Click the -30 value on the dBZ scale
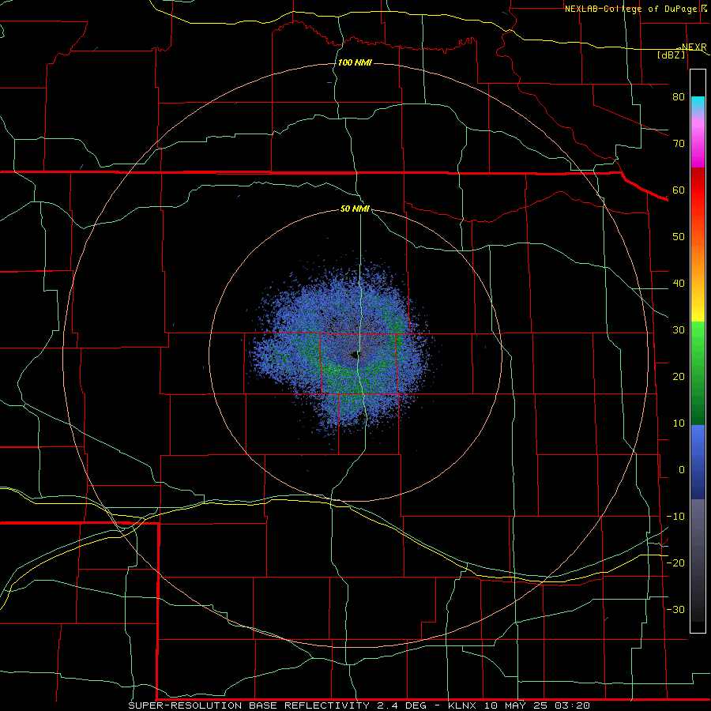The width and height of the screenshot is (711, 711). [675, 609]
